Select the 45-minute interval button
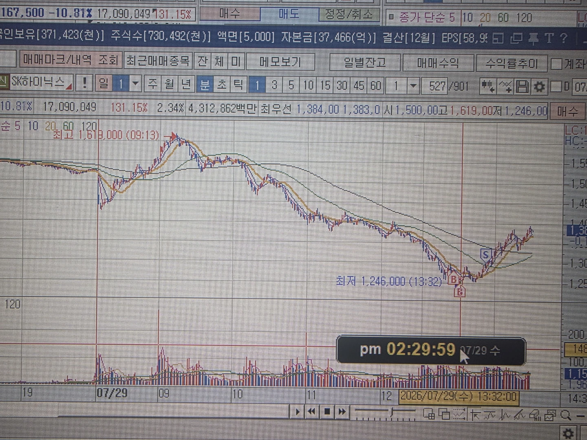Screen dimensions: 587x440 [x=359, y=86]
